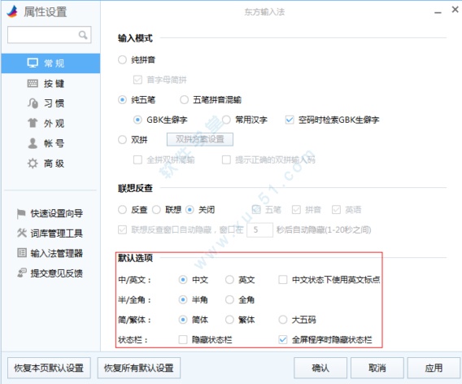The width and height of the screenshot is (462, 384).
Task: Open 词库管理工具 link
Action: (57, 233)
